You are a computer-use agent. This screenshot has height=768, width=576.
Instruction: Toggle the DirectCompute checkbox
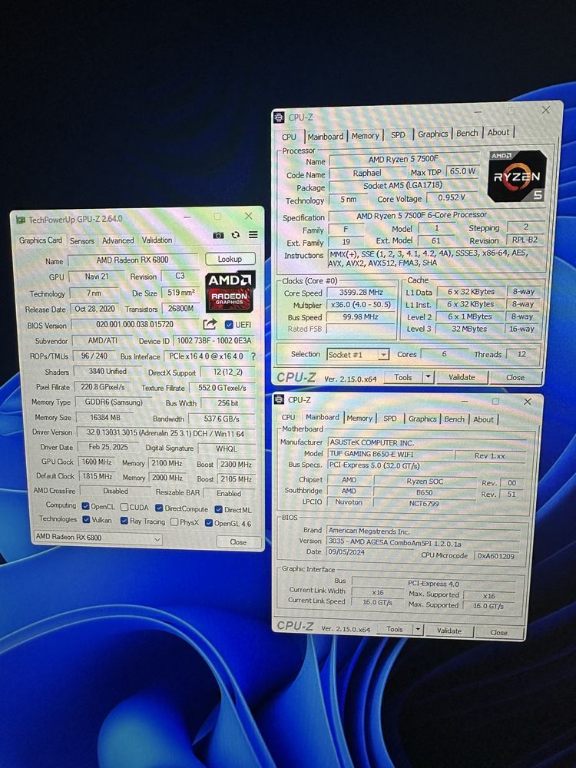[x=159, y=508]
